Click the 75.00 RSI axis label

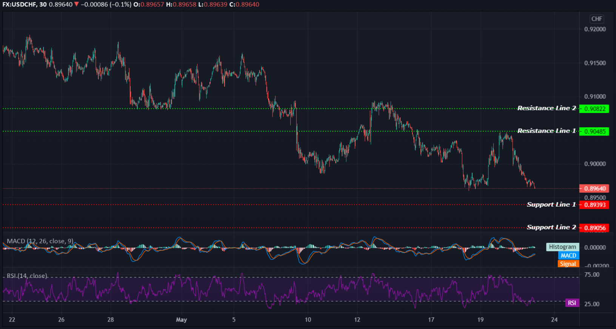pos(592,275)
